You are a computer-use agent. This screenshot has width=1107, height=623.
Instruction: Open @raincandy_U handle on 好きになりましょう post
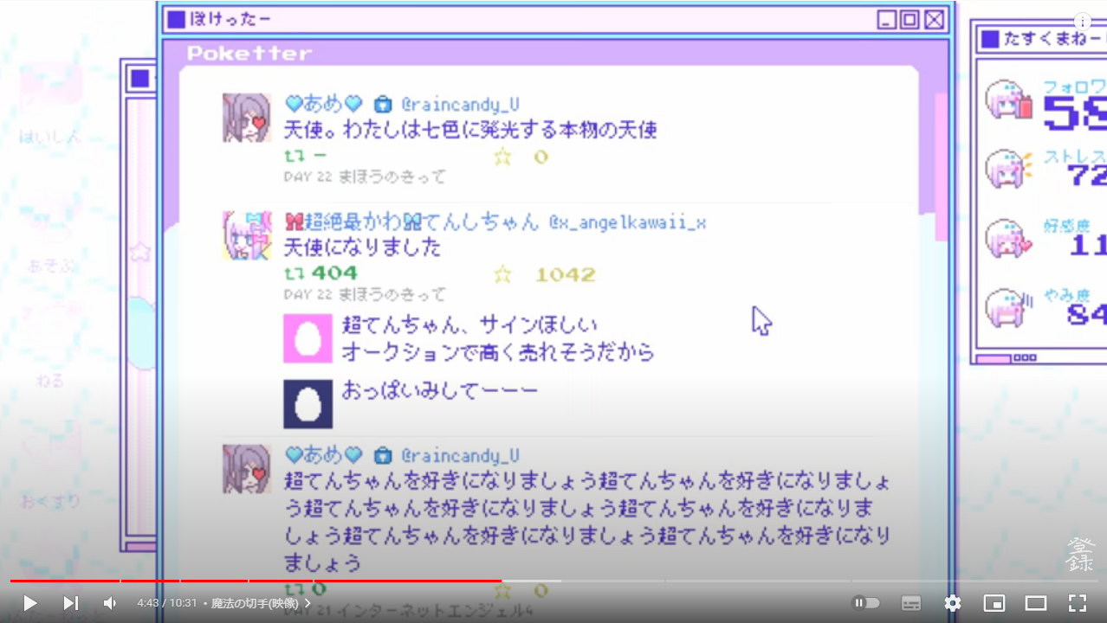tap(460, 456)
